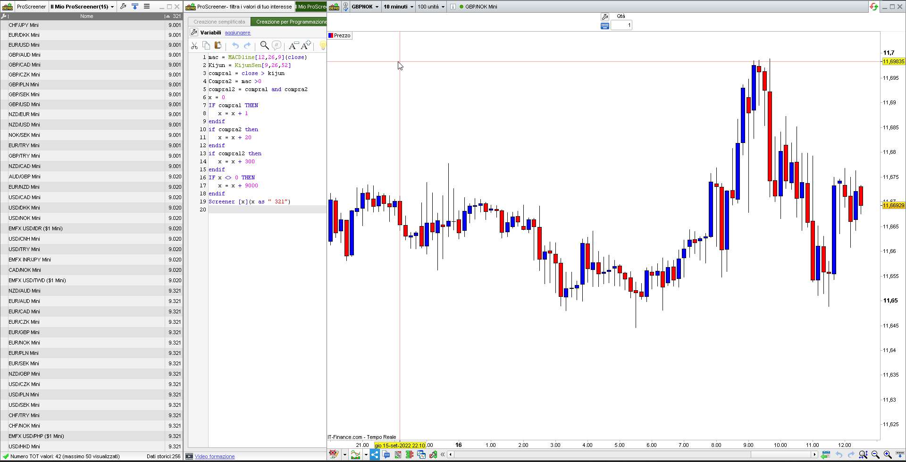Click the zoom-fit magnifier with arrows
Image resolution: width=906 pixels, height=462 pixels.
863,454
